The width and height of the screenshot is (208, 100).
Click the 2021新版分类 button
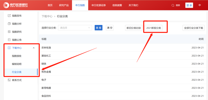point(154,28)
